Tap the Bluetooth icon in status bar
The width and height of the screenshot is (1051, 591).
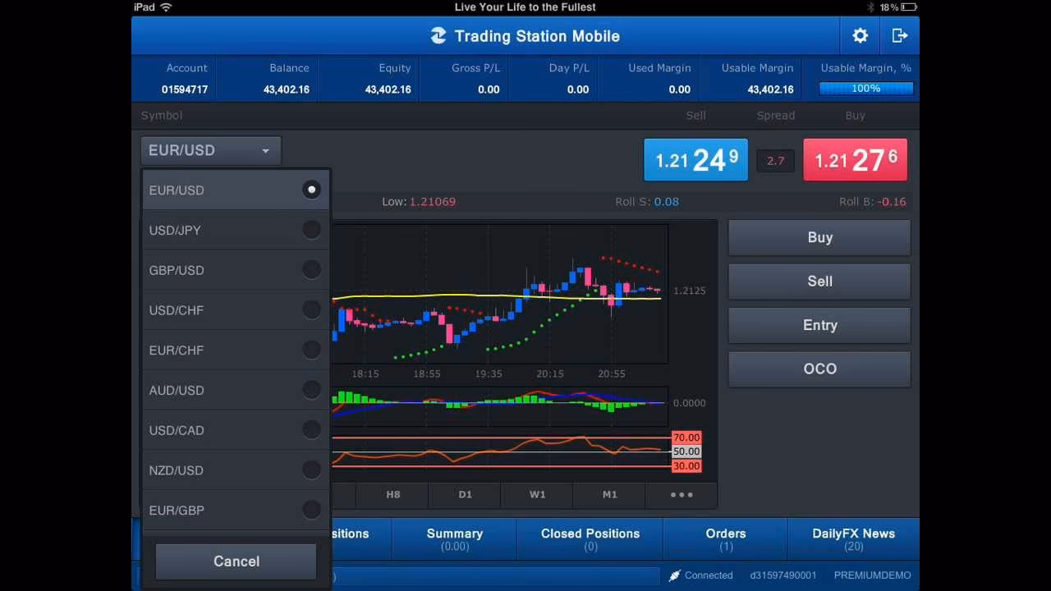(x=870, y=7)
